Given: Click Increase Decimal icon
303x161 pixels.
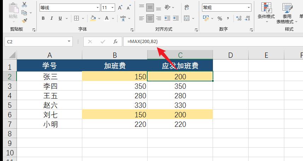Looking at the screenshot, I should point(239,18).
